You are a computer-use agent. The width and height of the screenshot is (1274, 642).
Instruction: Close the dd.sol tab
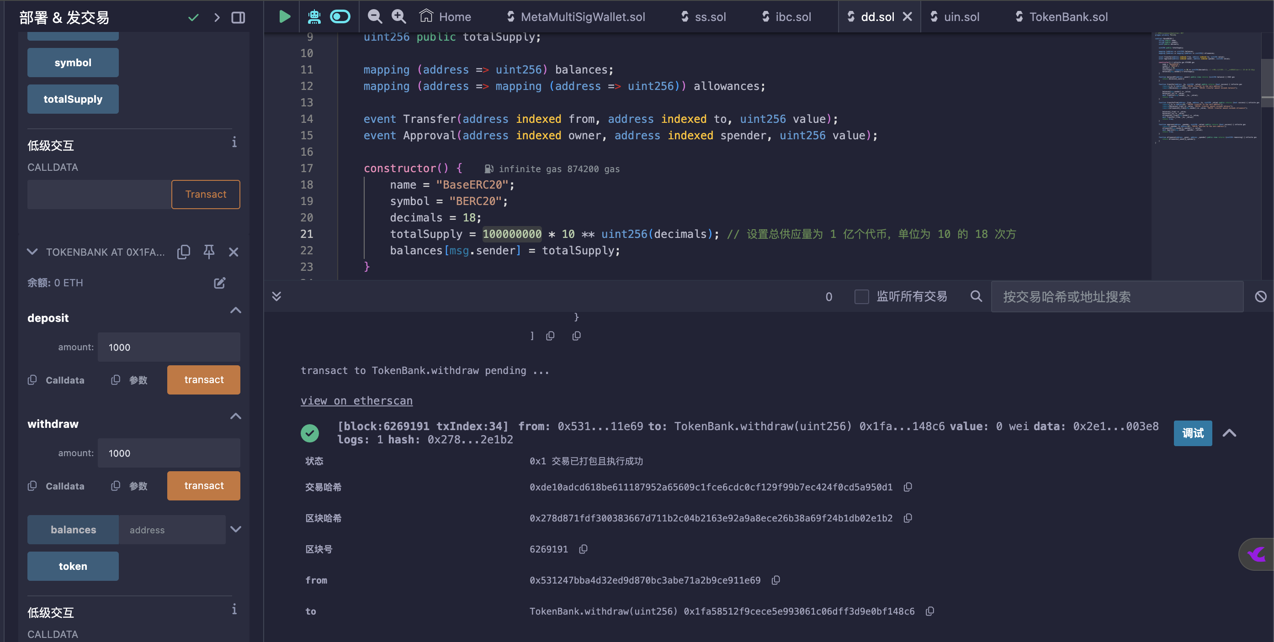(907, 16)
